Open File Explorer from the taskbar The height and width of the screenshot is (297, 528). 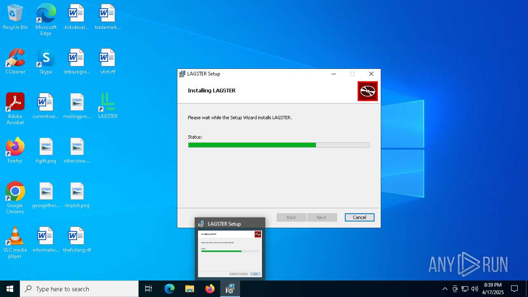[190, 289]
